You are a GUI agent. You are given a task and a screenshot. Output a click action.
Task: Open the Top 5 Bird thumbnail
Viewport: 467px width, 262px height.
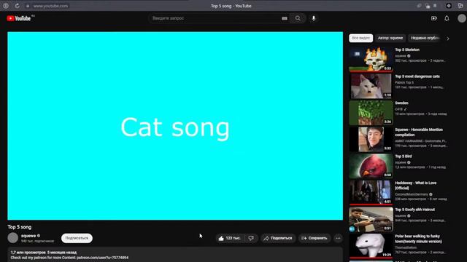coord(371,166)
